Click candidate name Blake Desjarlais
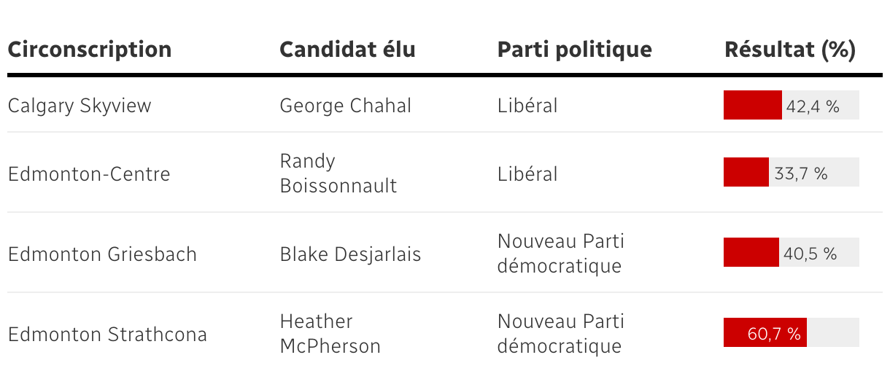This screenshot has height=379, width=890. click(350, 254)
